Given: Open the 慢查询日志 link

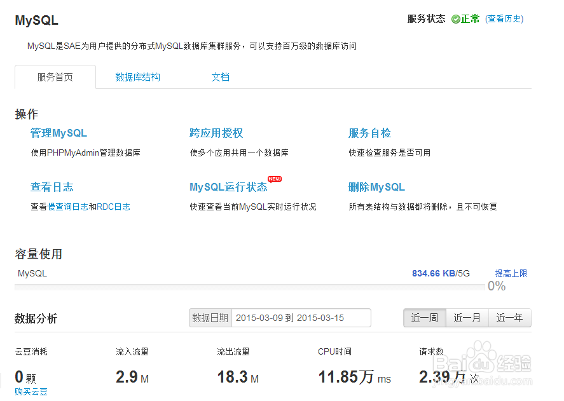Looking at the screenshot, I should click(68, 207).
